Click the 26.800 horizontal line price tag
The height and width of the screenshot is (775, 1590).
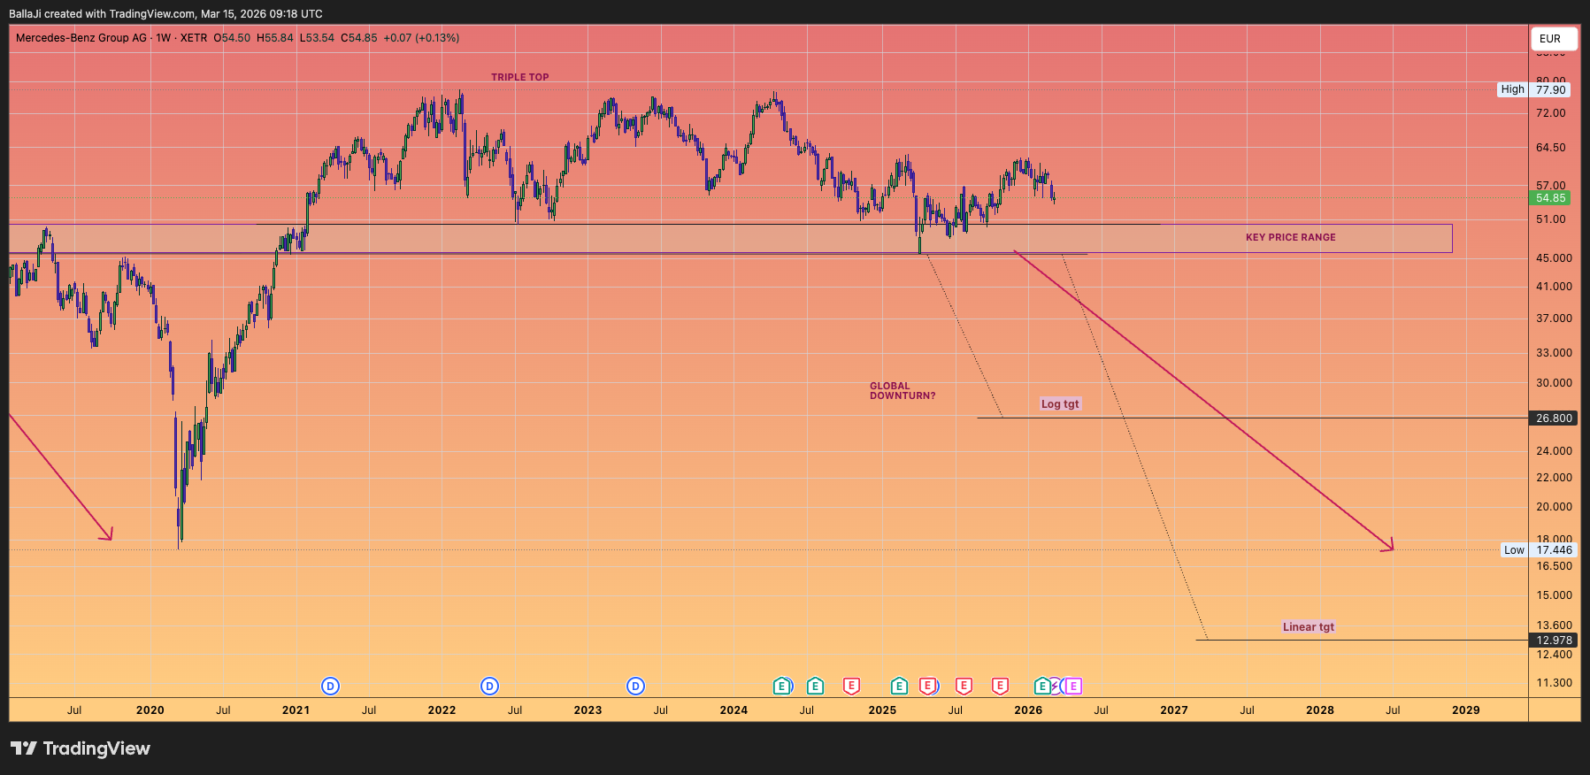[1554, 418]
